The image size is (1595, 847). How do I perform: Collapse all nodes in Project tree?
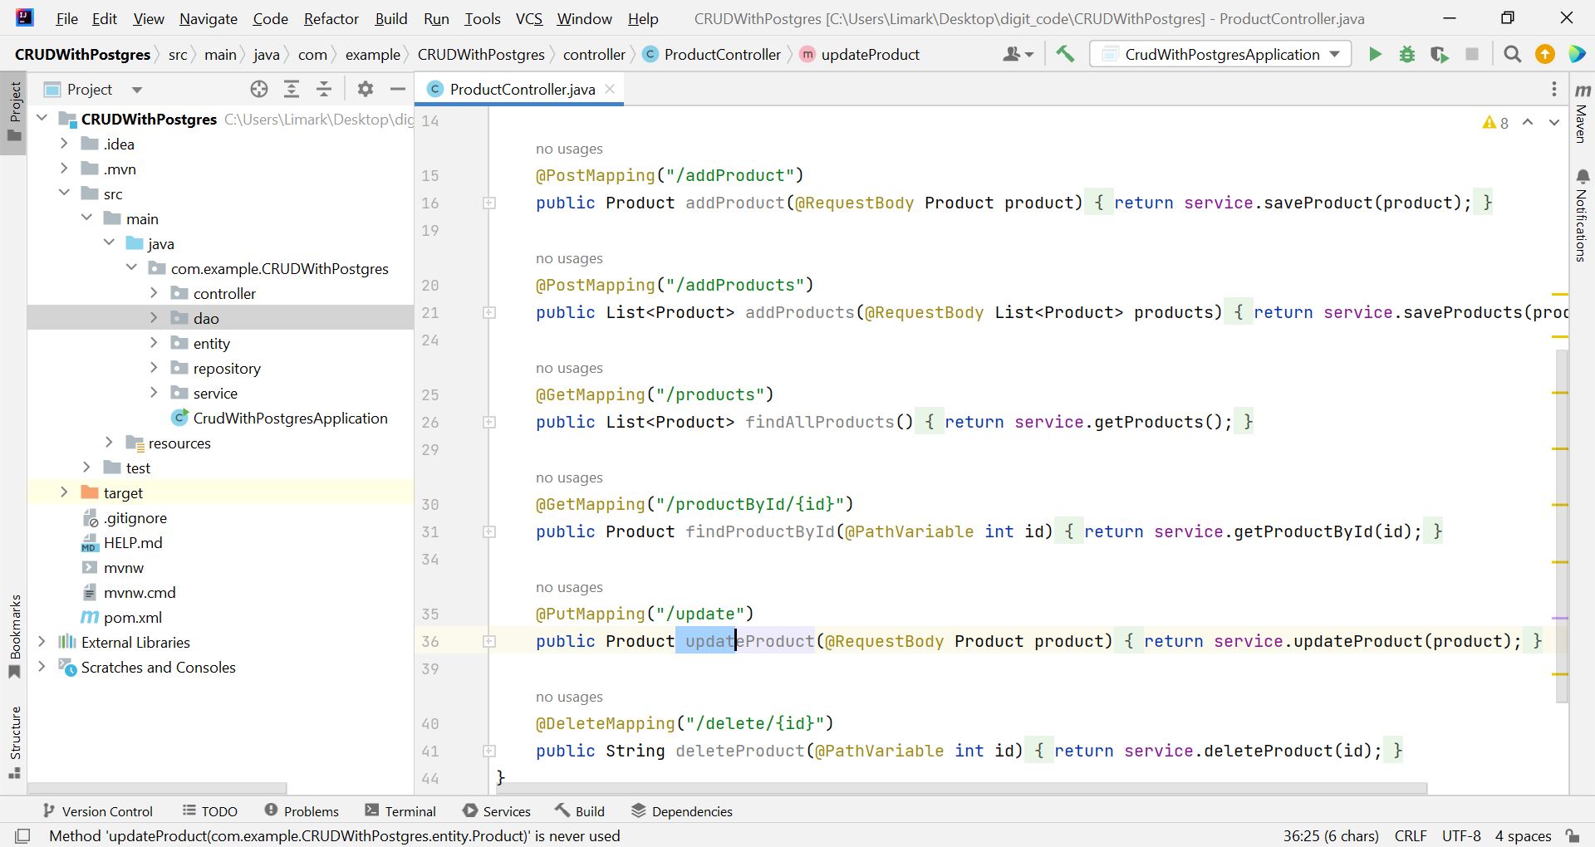(x=324, y=90)
